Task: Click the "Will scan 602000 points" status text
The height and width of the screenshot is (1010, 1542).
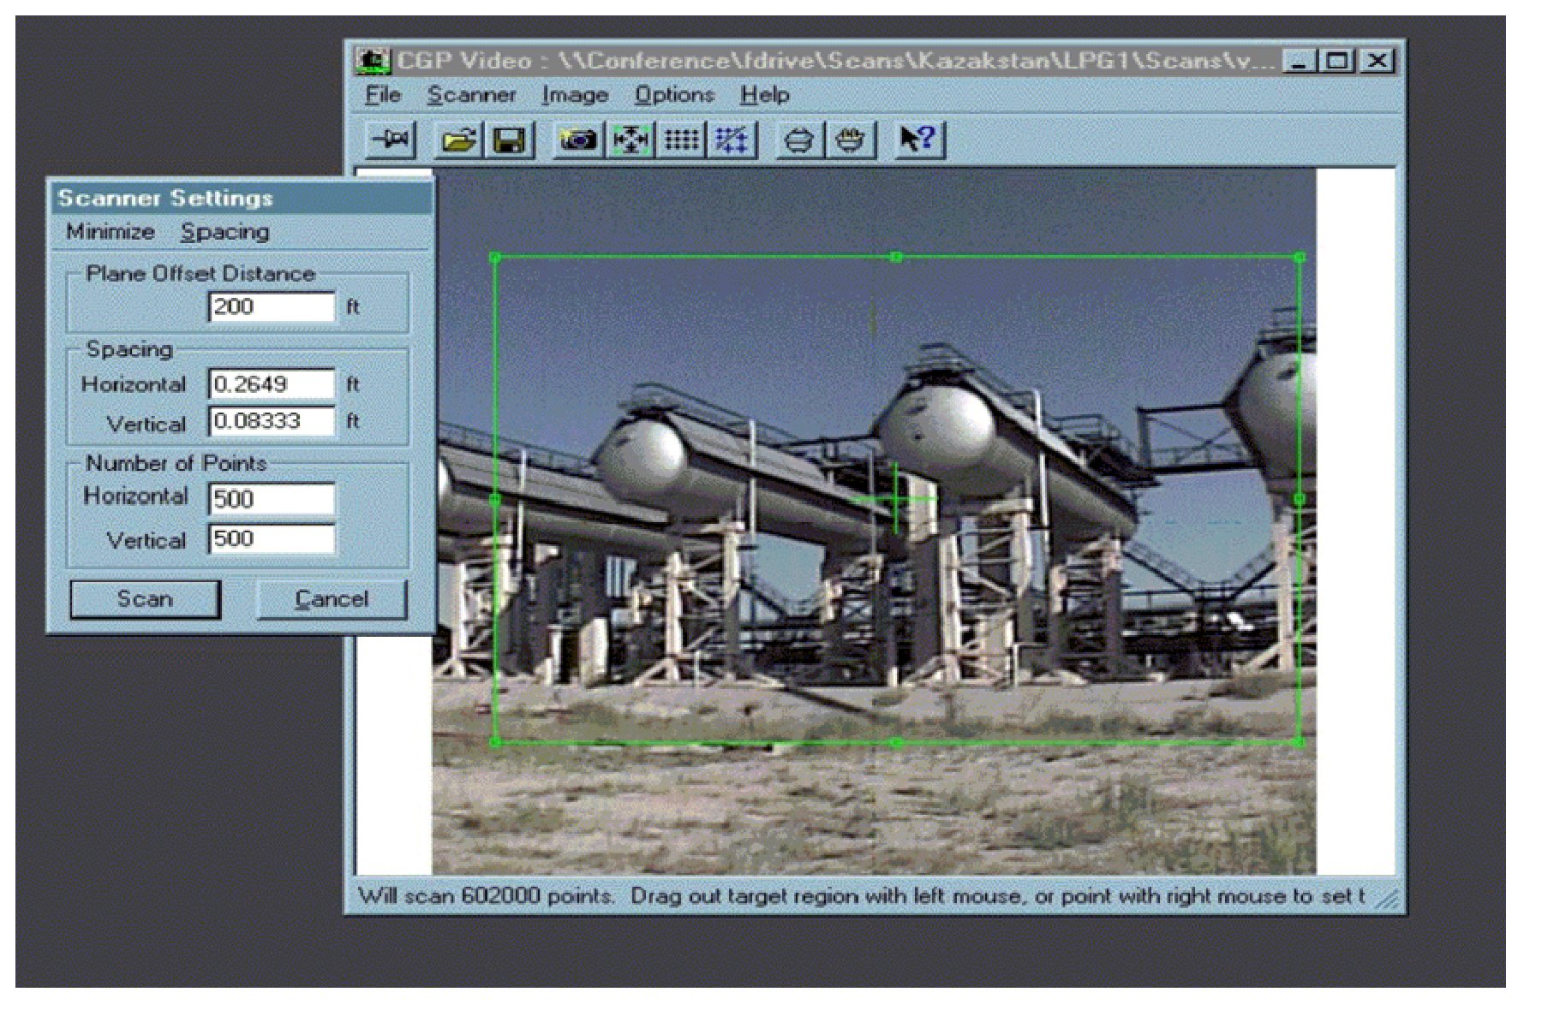Action: (486, 896)
